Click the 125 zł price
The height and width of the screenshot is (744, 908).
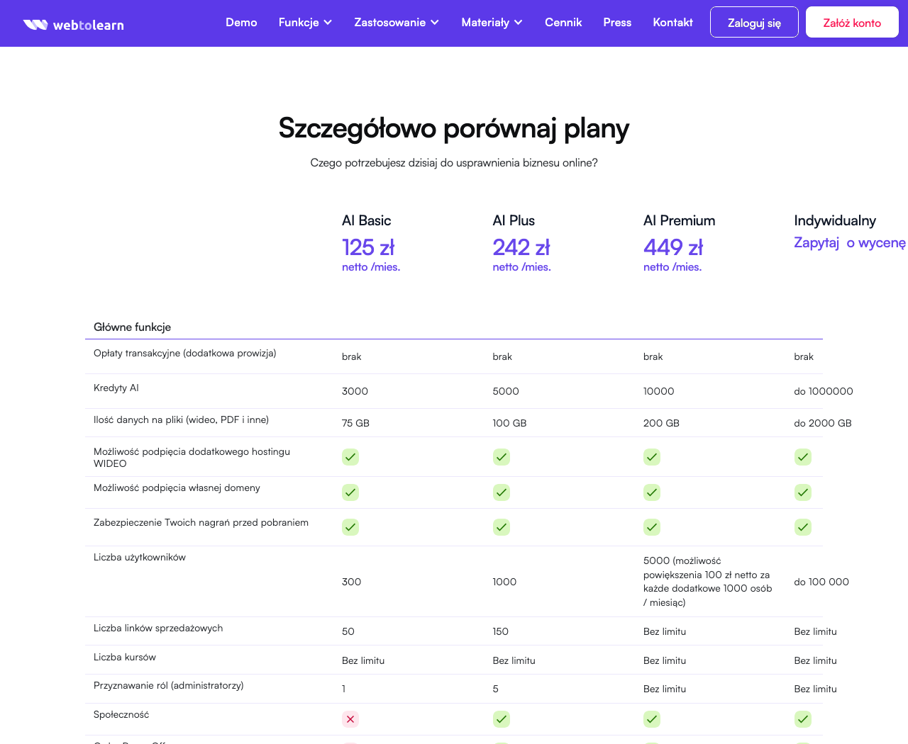tap(368, 247)
